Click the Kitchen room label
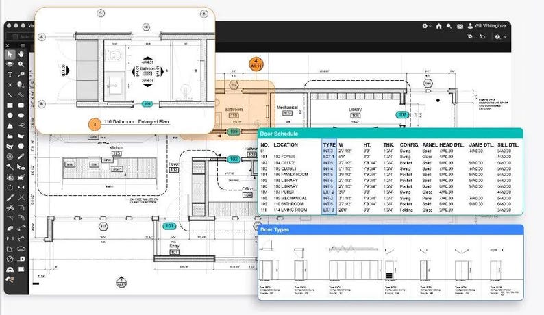The image size is (544, 315). (116, 147)
